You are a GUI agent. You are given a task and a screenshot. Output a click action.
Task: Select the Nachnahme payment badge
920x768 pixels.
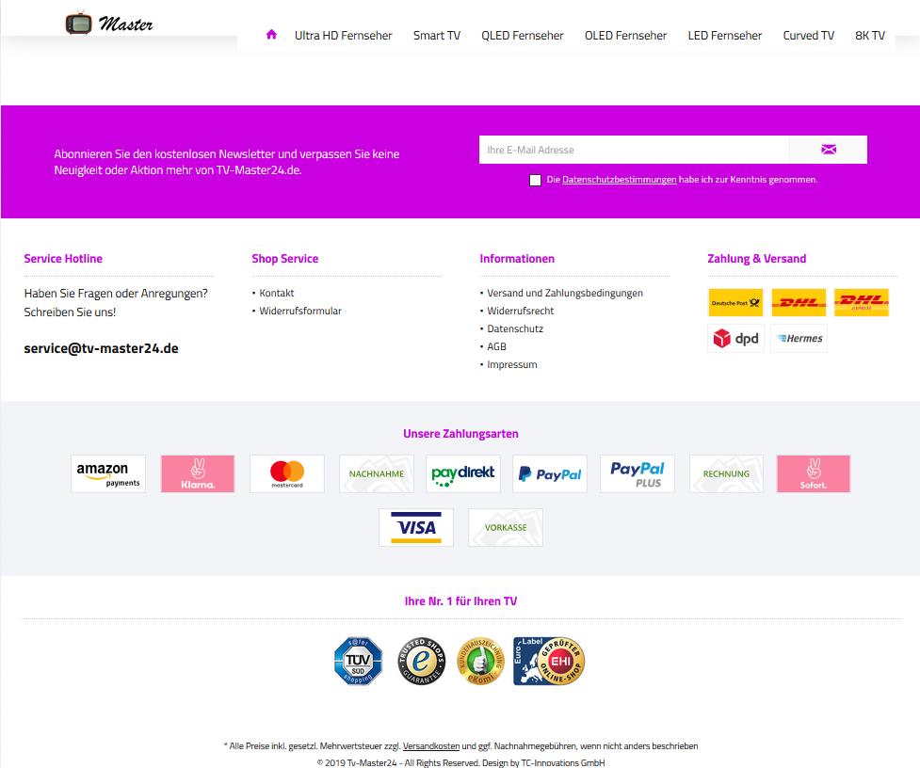click(x=376, y=473)
